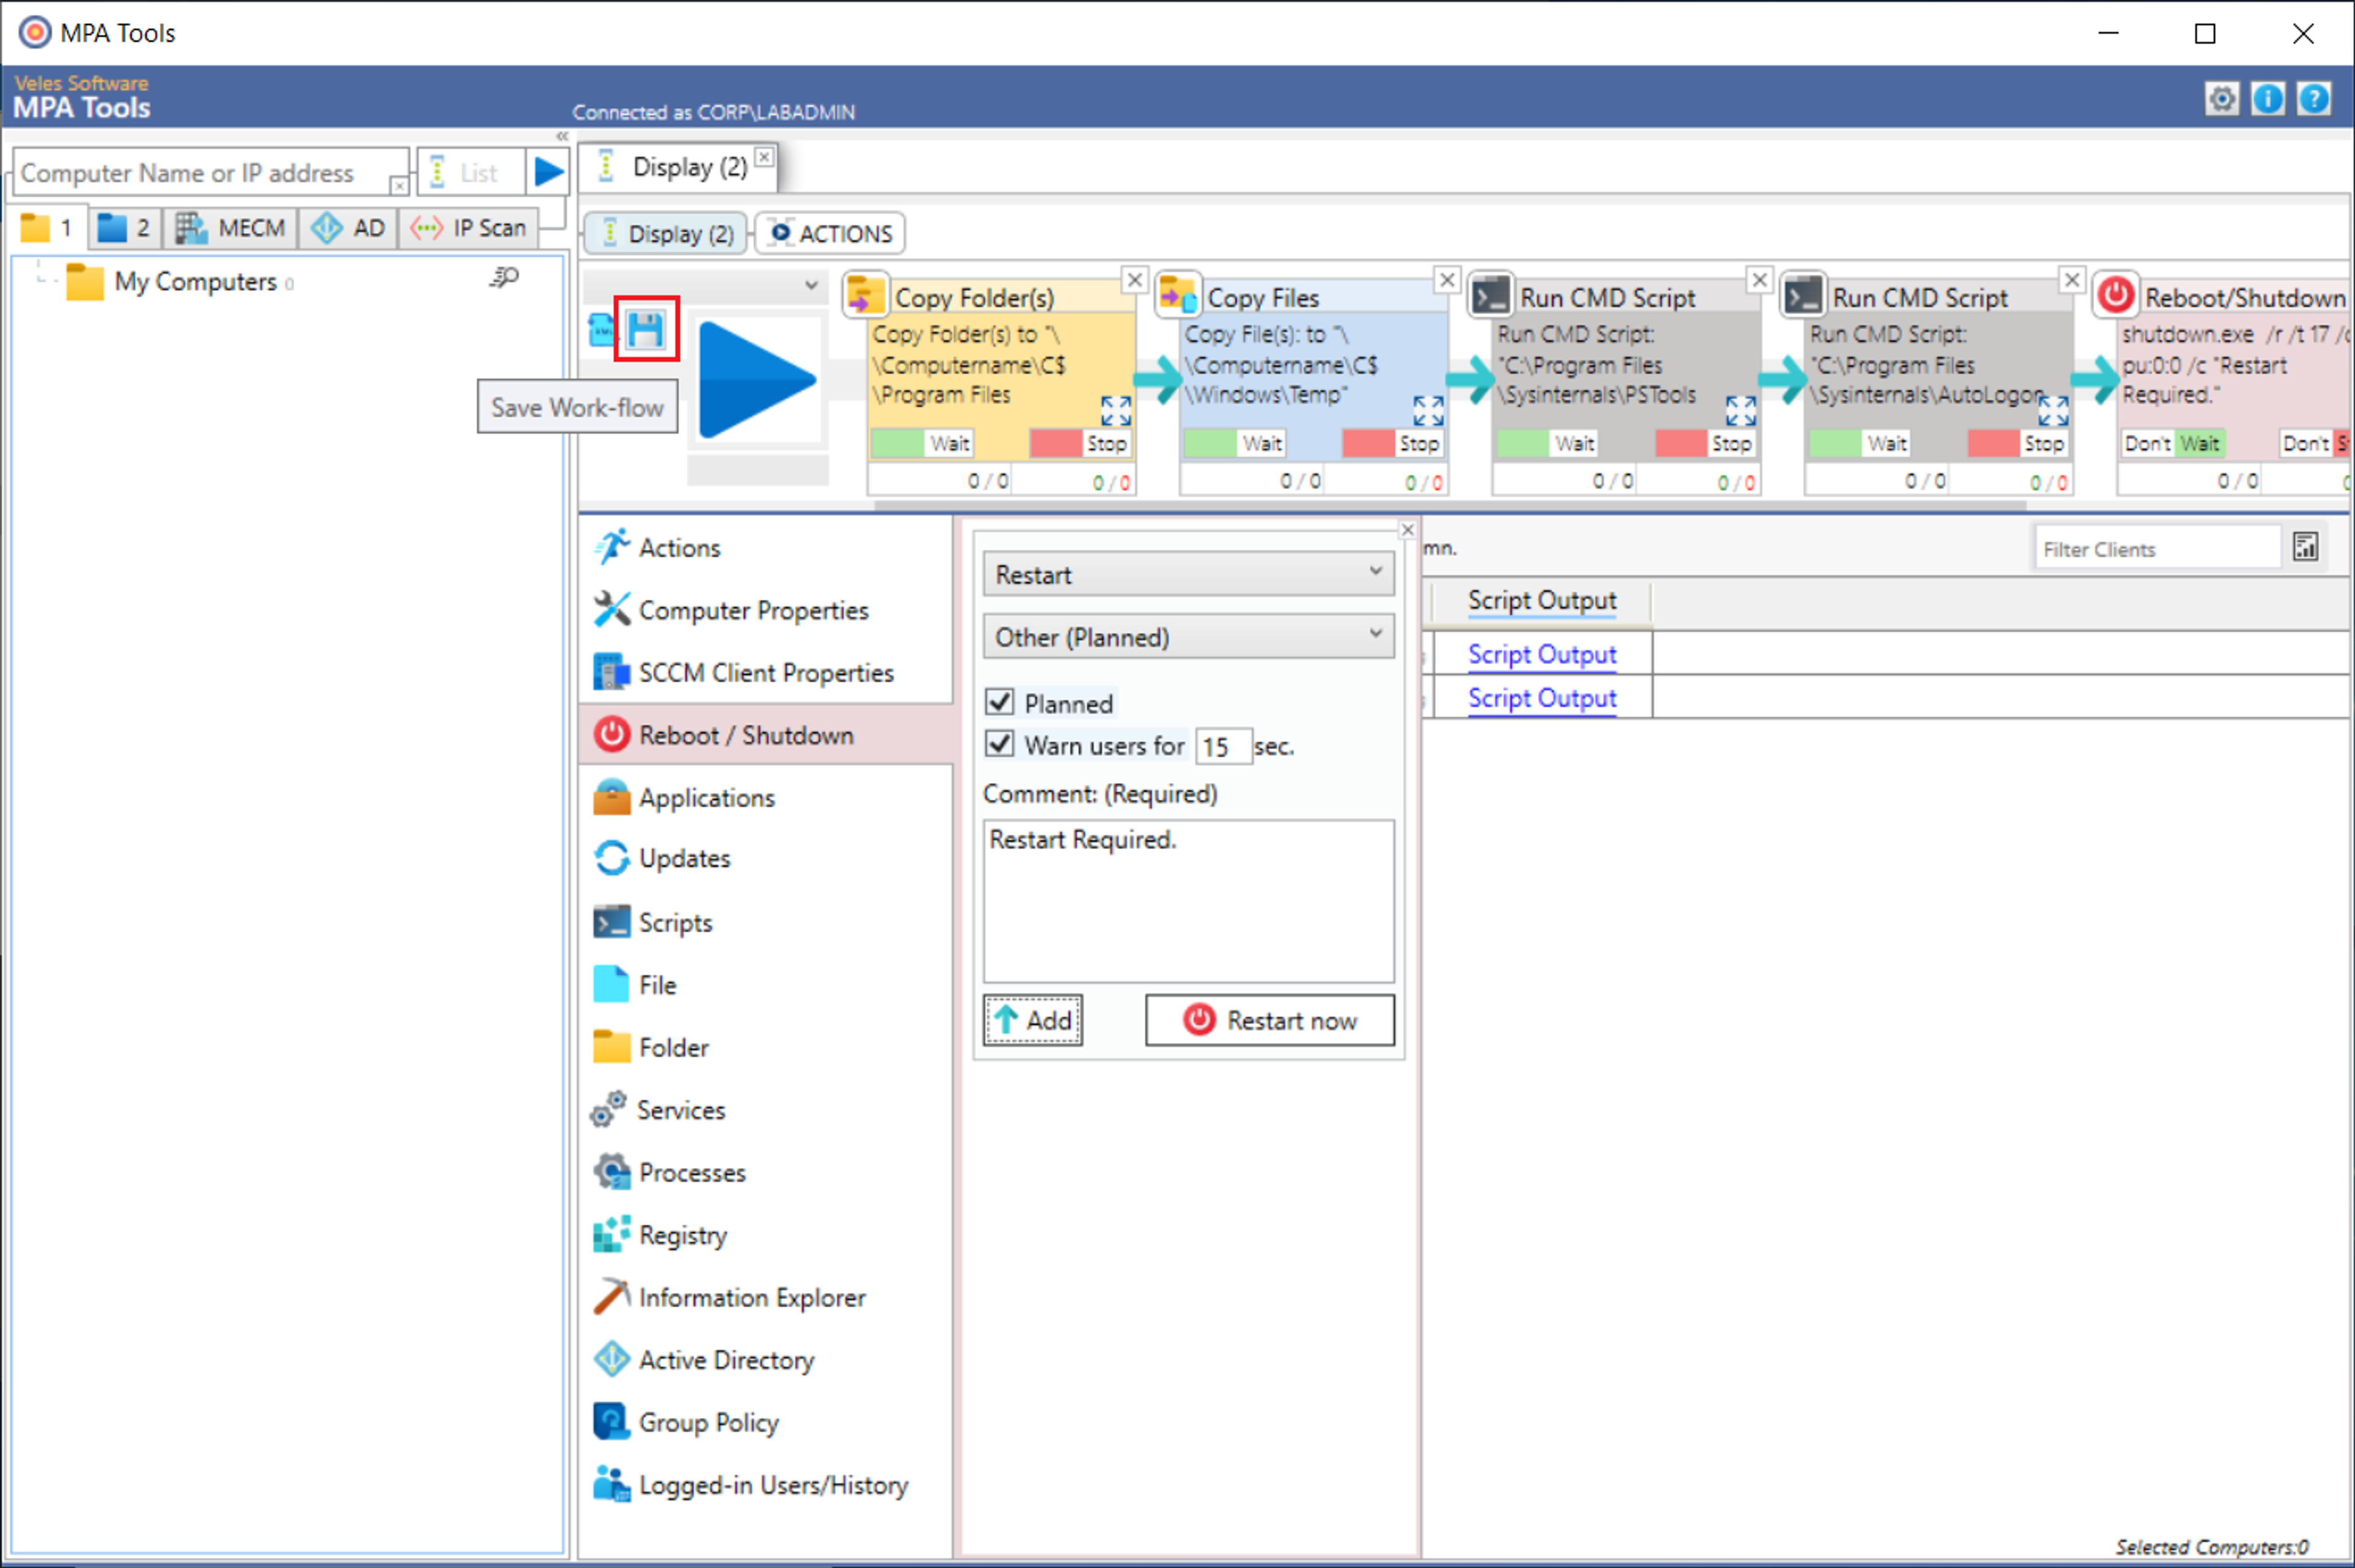Toggle Stop on the second Run CMD Script step
2355x1568 pixels.
pyautogui.click(x=2018, y=443)
